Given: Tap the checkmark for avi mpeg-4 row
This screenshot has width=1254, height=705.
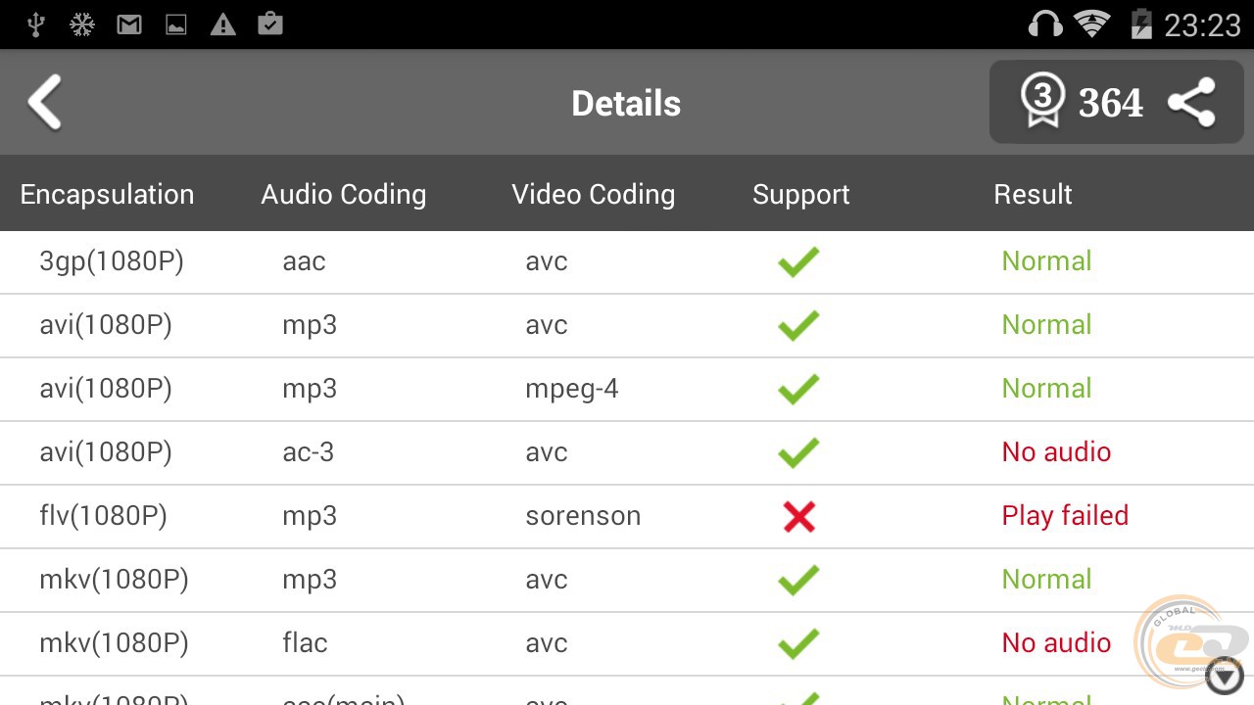Looking at the screenshot, I should (x=798, y=389).
